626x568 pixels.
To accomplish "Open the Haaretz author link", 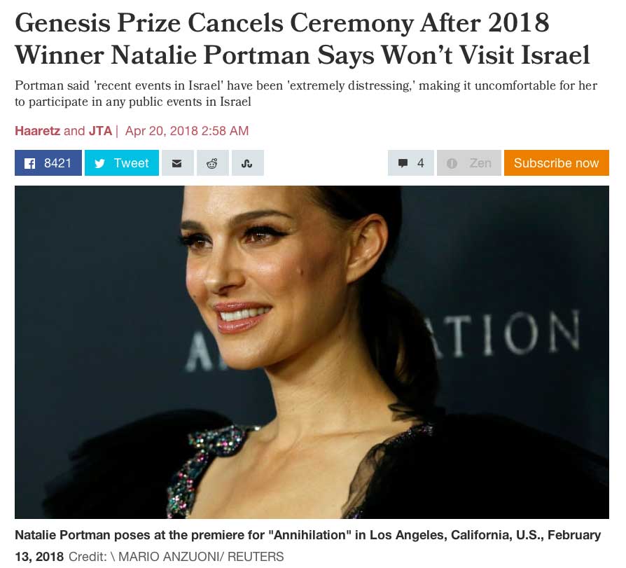I will pyautogui.click(x=38, y=131).
